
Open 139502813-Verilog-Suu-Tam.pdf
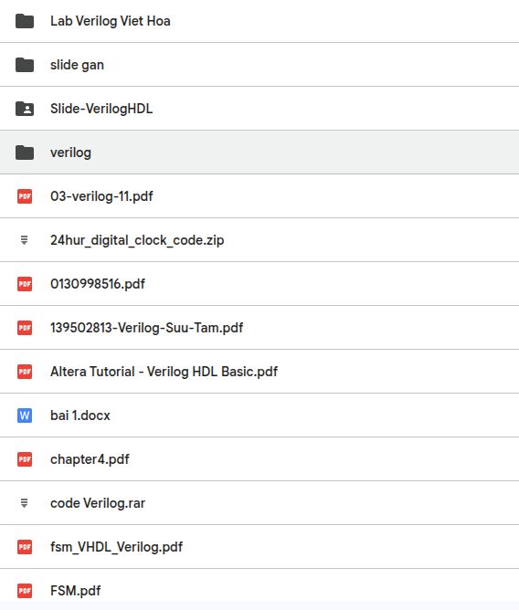pos(147,328)
